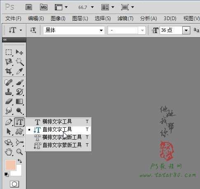Image resolution: width=200 pixels, height=189 pixels.
Task: Select the Pen tool
Action: (x=9, y=122)
